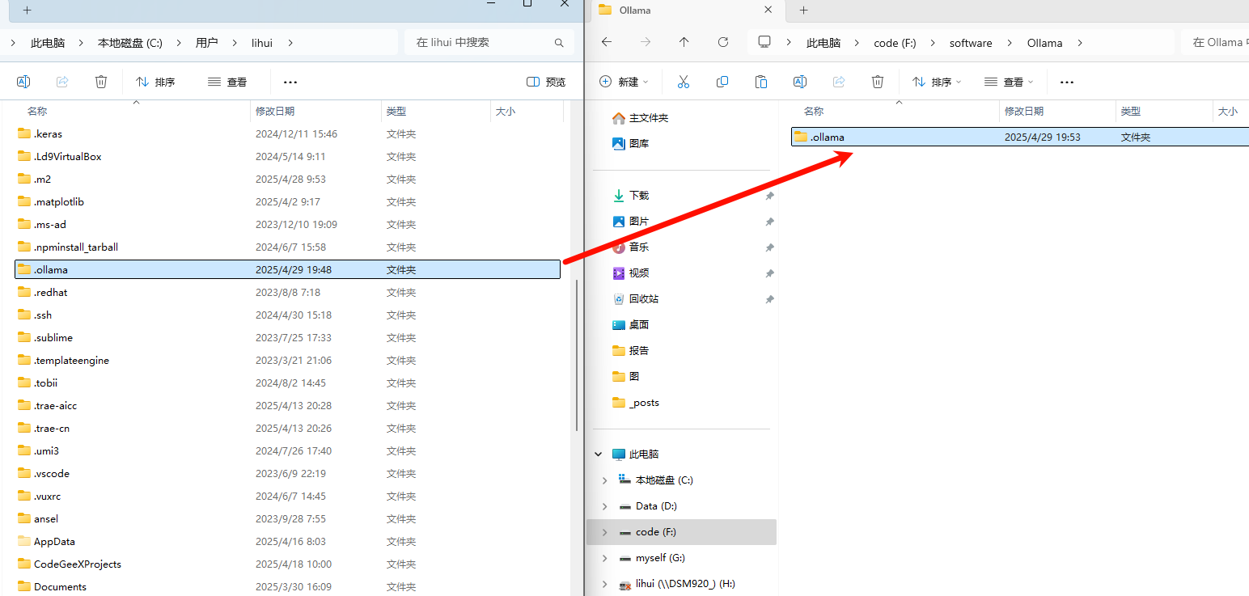Click the 在 lihui 中搜索 search box

pos(481,43)
